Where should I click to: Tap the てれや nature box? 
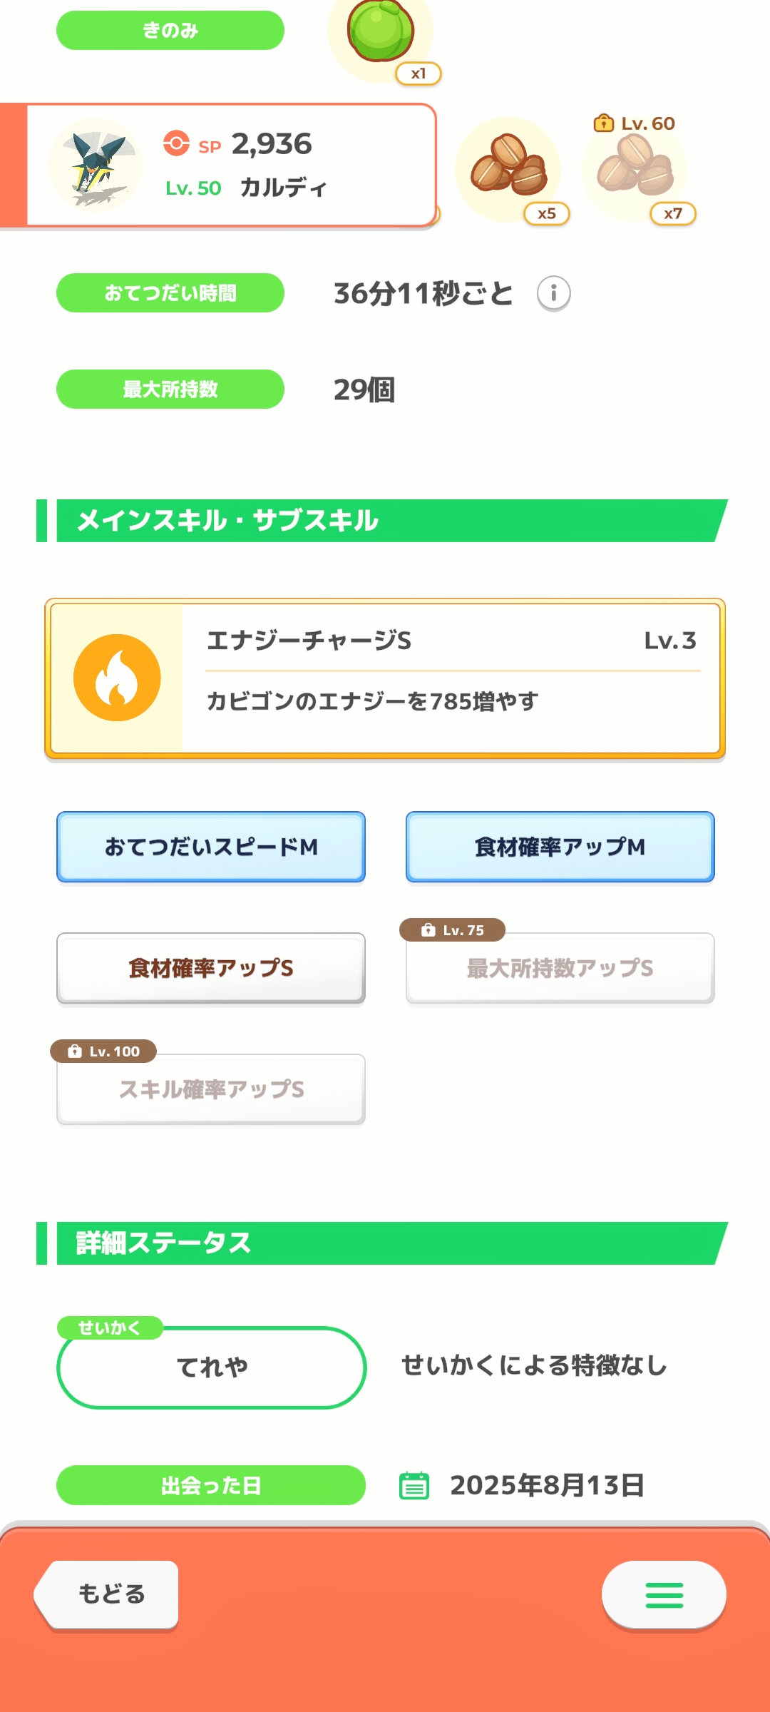click(211, 1367)
